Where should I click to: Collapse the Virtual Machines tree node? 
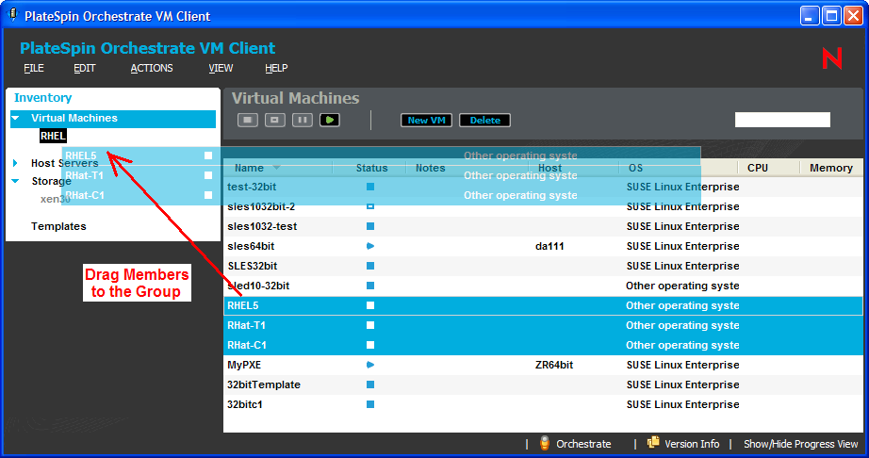[15, 118]
